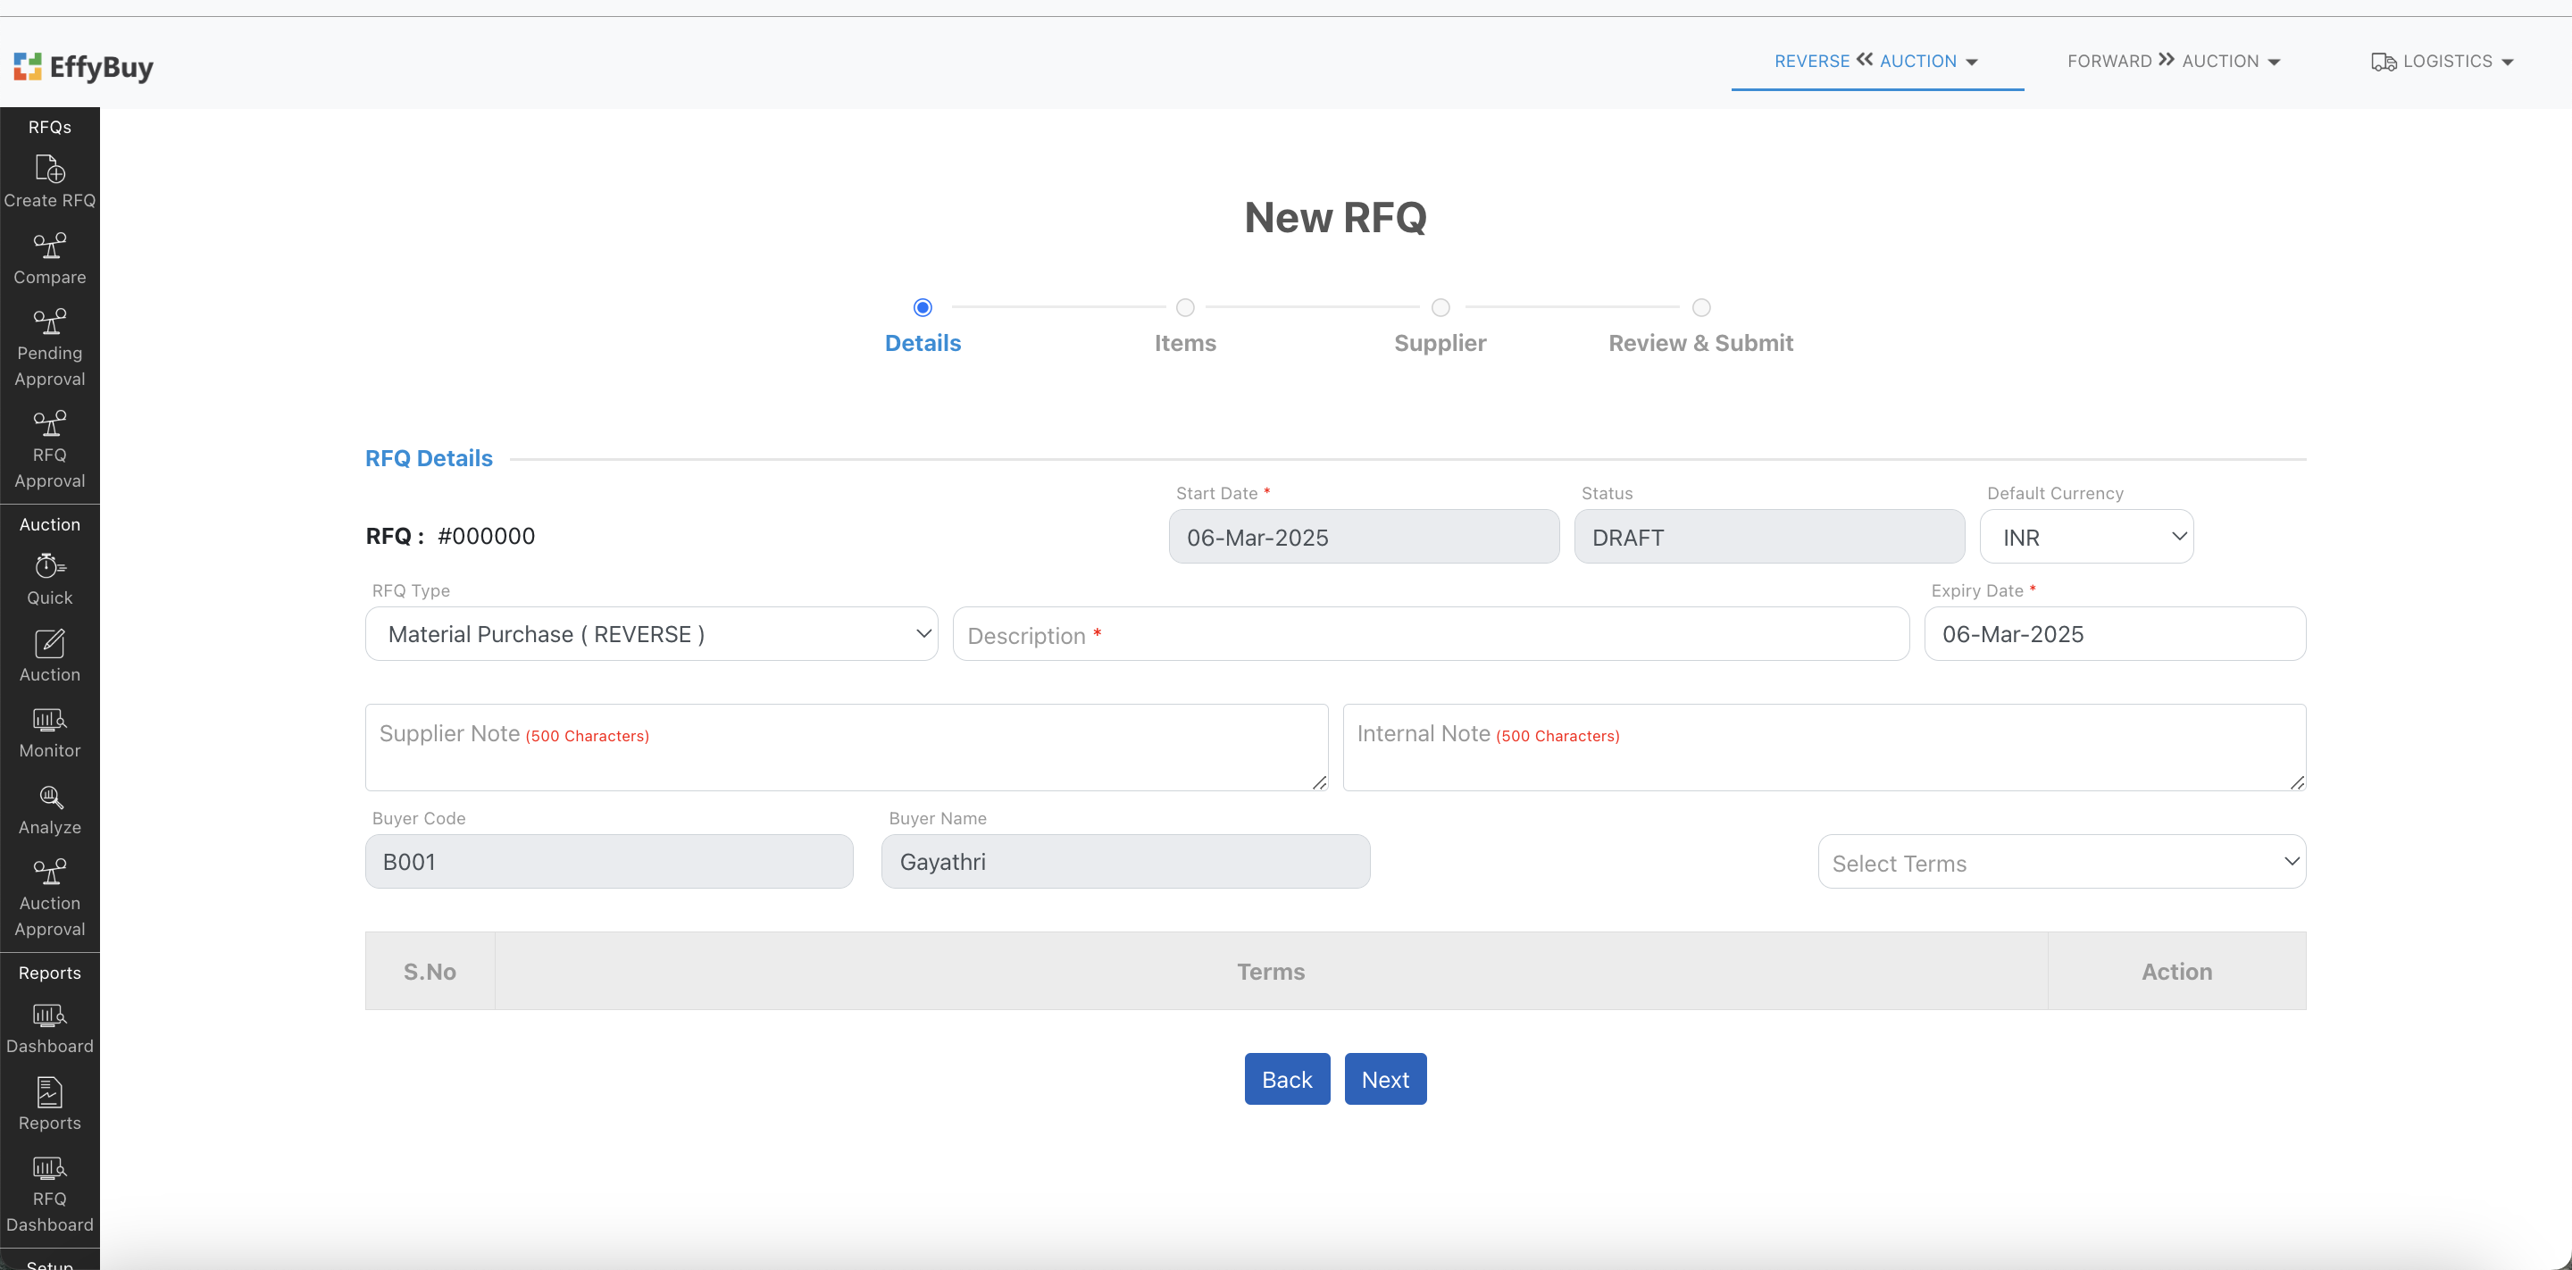Open the Default Currency INR dropdown
Viewport: 2572px width, 1270px height.
(x=2086, y=537)
